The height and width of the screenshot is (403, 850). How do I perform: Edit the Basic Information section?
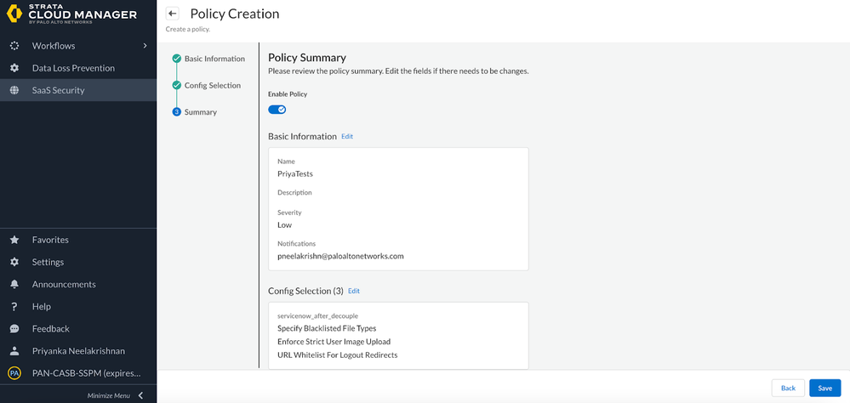tap(347, 136)
